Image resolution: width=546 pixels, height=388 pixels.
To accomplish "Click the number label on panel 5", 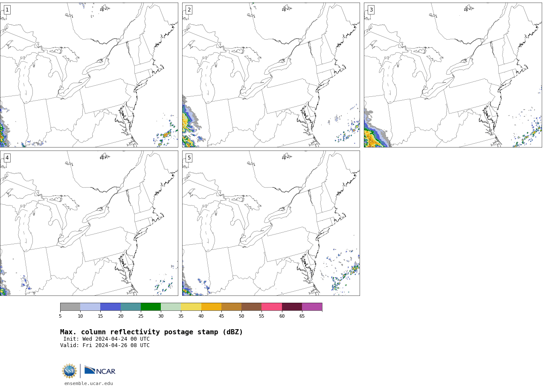I will (x=189, y=158).
